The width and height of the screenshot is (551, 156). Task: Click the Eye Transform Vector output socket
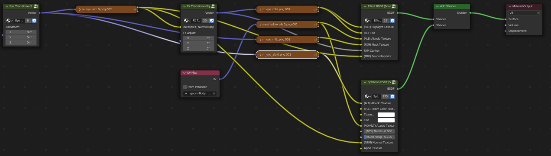tap(40, 13)
